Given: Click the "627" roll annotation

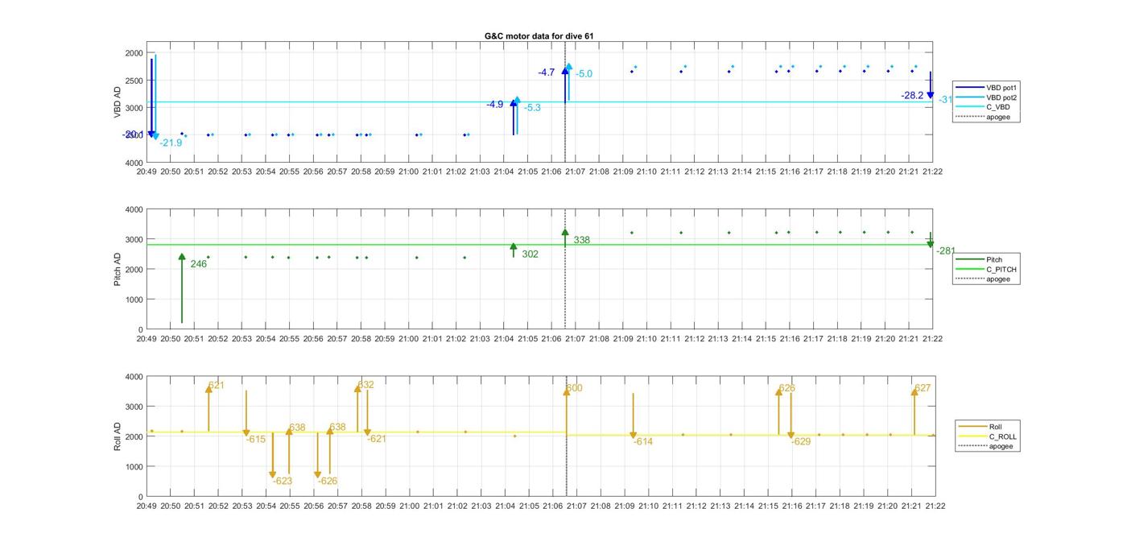Looking at the screenshot, I should pyautogui.click(x=923, y=388).
